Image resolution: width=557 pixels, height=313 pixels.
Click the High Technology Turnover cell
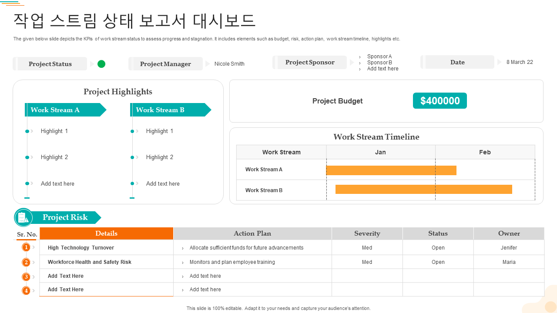tap(107, 248)
